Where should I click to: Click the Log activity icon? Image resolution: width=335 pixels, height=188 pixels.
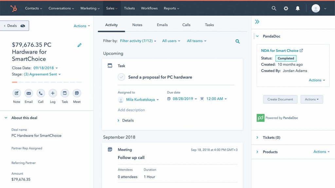coord(53,93)
